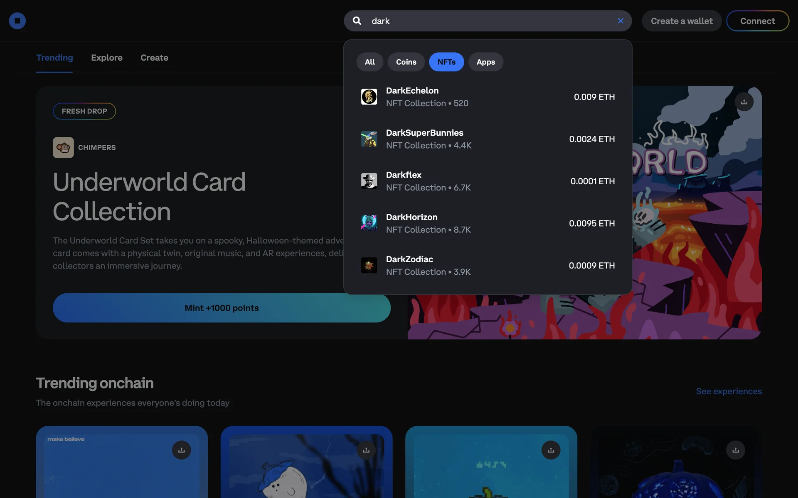Clear the search with the X icon

621,21
